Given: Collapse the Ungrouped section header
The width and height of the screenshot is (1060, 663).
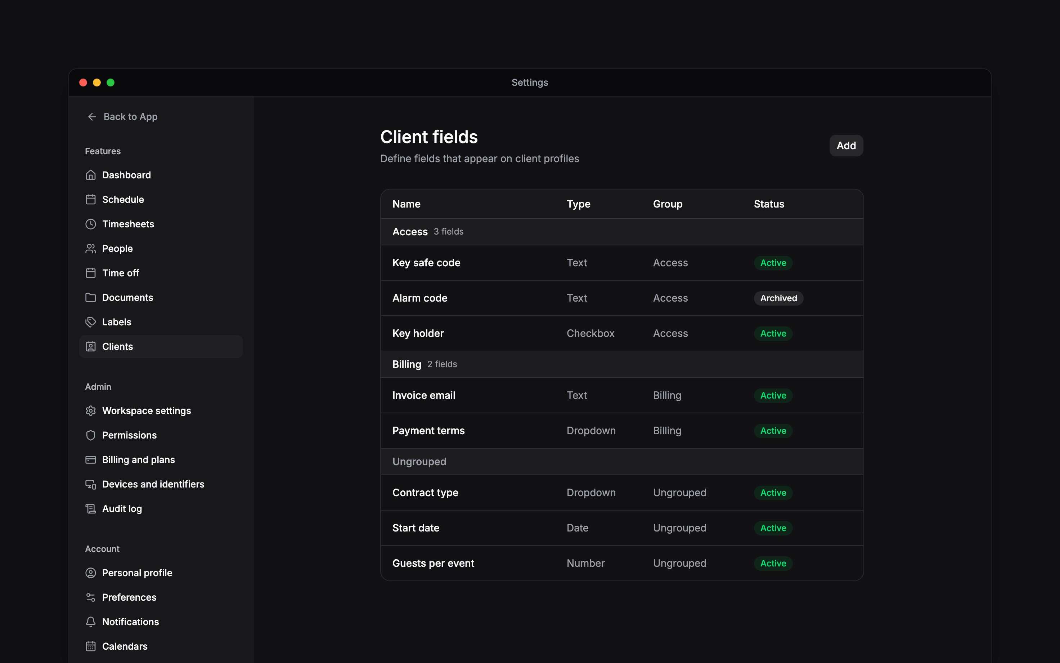Looking at the screenshot, I should pyautogui.click(x=621, y=462).
